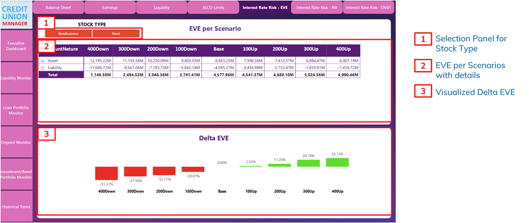529x223 pixels.
Task: Open Deposit Monitor page
Action: pos(16,142)
